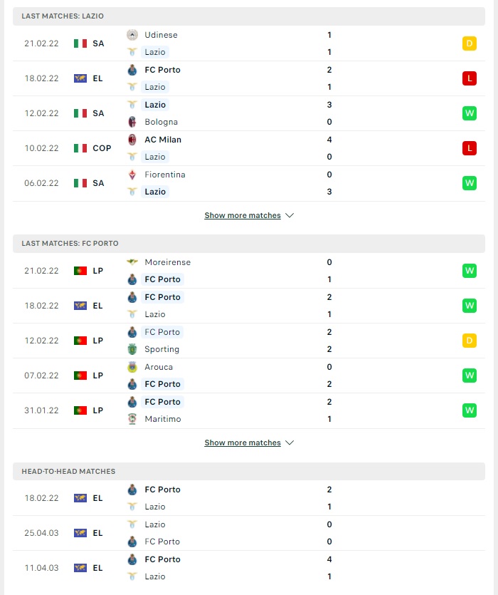Click Sporting team name in 12.02.22 match

[161, 349]
